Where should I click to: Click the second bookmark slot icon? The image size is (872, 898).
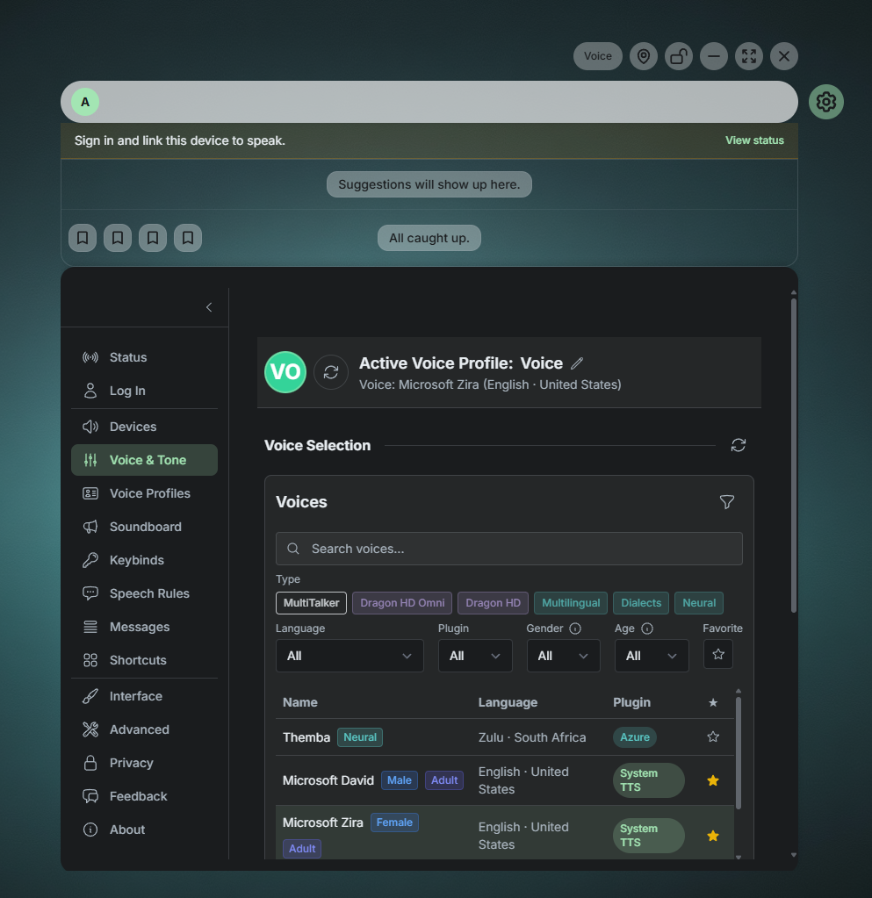[118, 238]
